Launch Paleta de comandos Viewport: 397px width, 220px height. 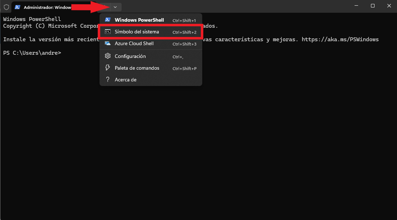click(x=151, y=68)
